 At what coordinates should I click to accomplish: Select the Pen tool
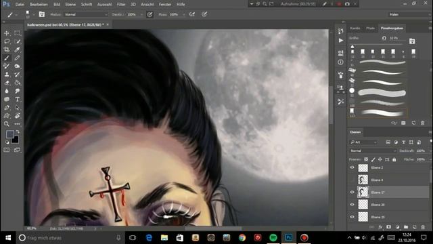point(7,108)
